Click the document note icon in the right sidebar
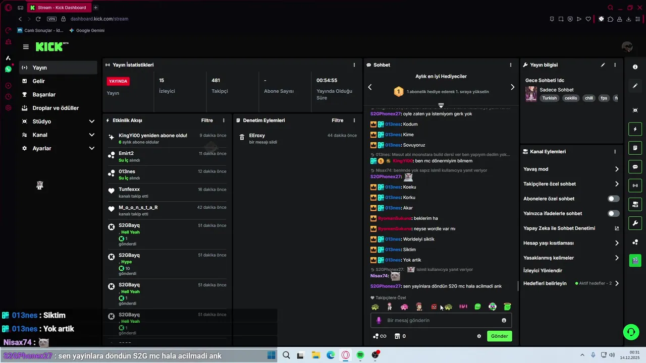The image size is (646, 363). point(635,148)
